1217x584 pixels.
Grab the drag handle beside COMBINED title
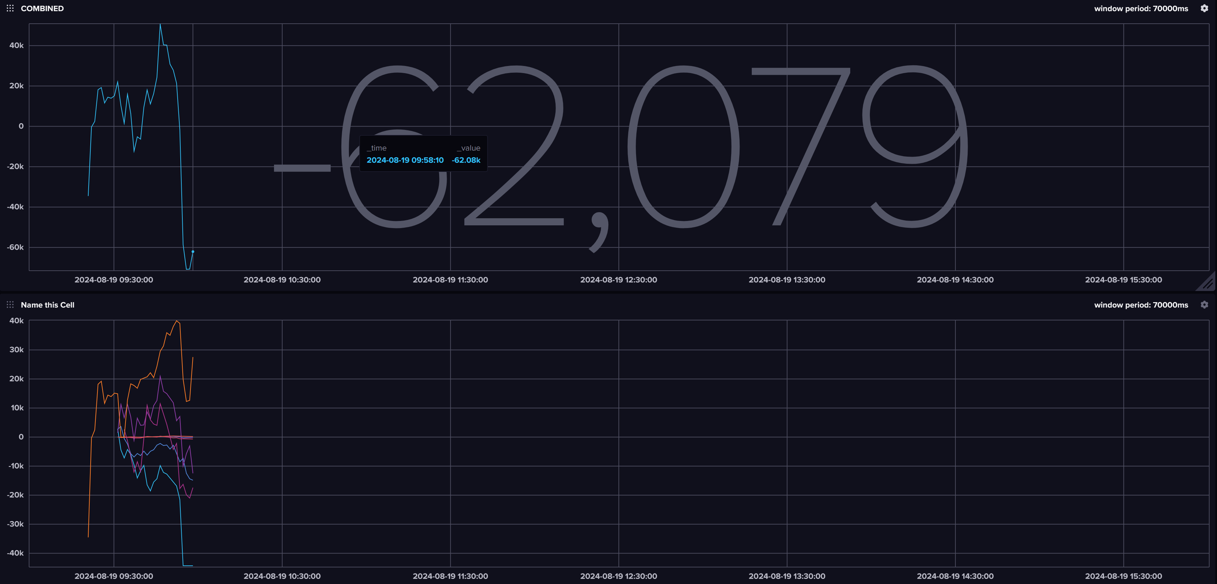[10, 8]
